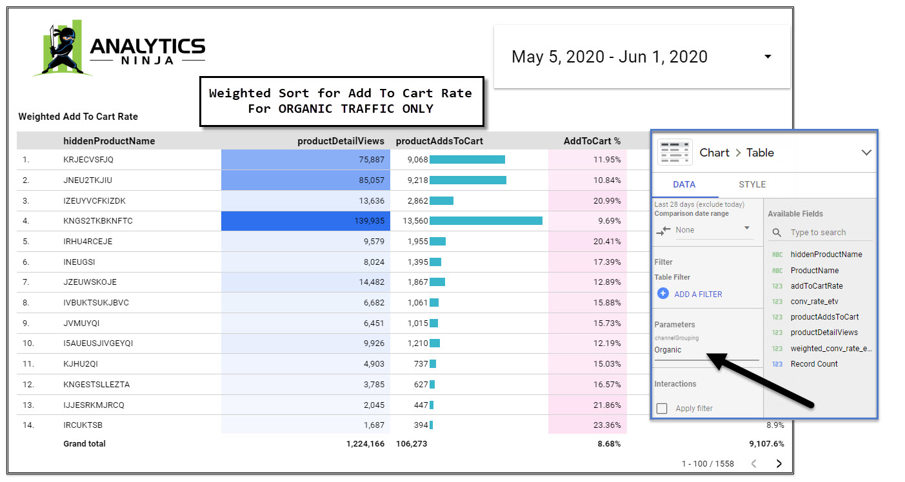Click the search magnifier icon in Available Fields
This screenshot has height=482, width=905.
click(777, 233)
